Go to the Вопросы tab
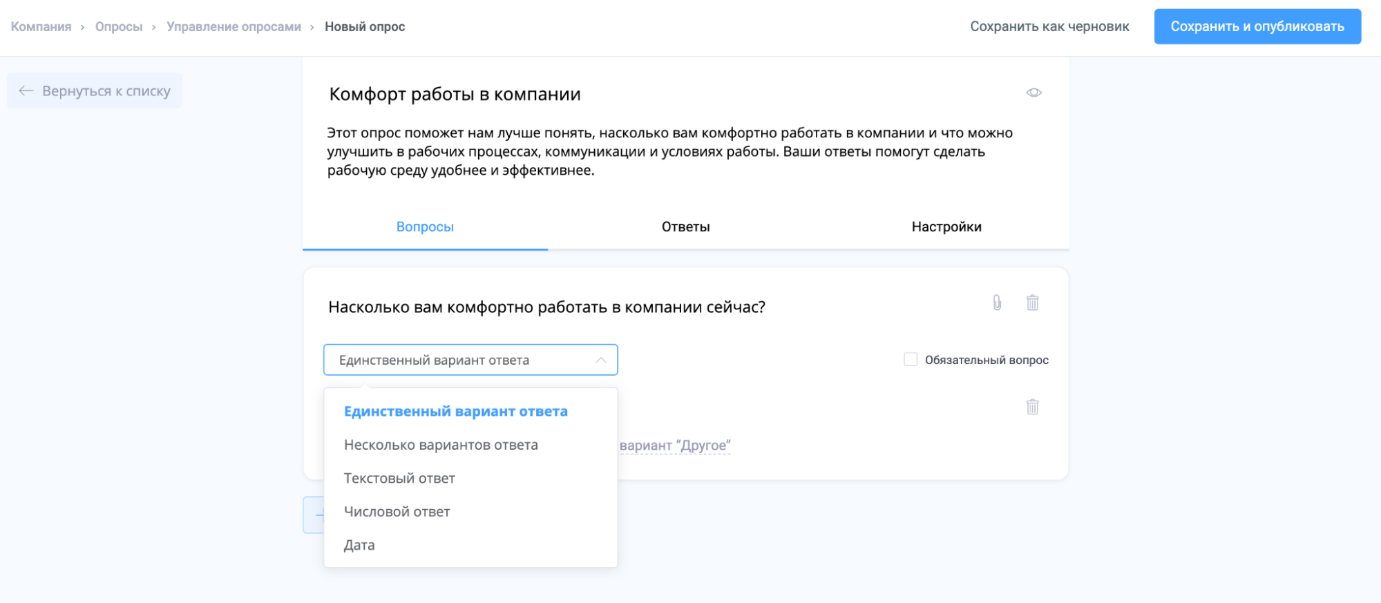The width and height of the screenshot is (1381, 603). coord(425,227)
